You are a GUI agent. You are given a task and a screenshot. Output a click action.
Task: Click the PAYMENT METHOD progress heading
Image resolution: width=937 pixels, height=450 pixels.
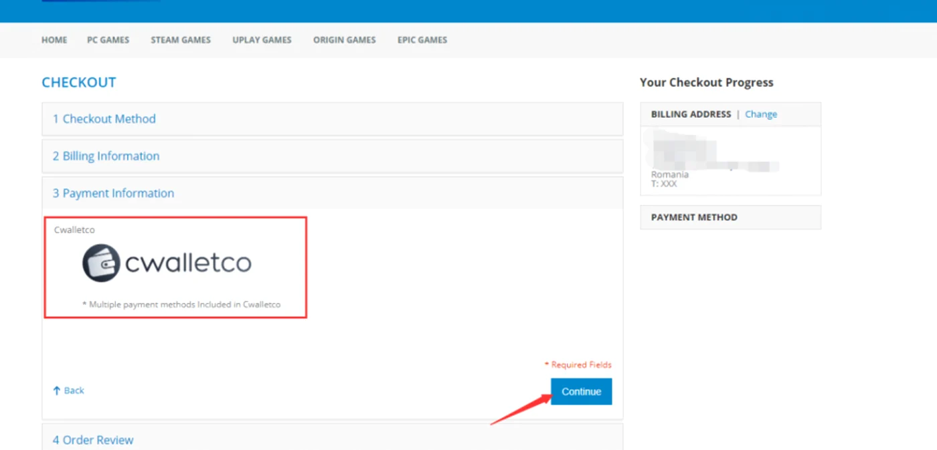coord(694,217)
